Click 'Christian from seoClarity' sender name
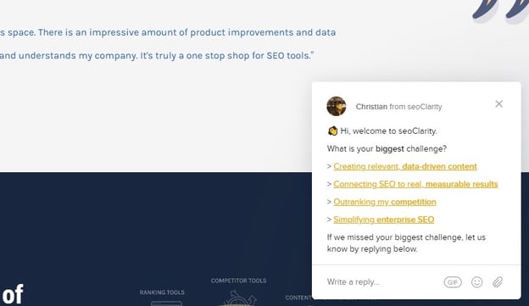529x306 pixels. tap(398, 107)
